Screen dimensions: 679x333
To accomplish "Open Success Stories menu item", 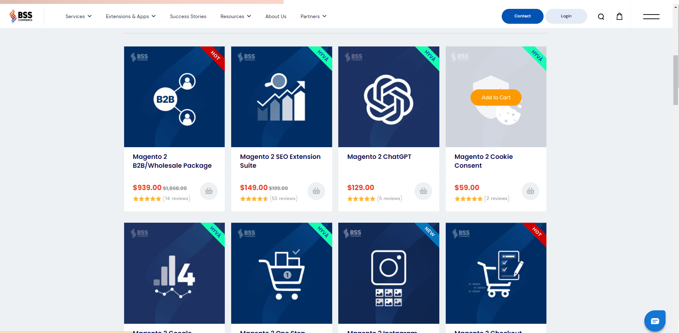I will 188,16.
